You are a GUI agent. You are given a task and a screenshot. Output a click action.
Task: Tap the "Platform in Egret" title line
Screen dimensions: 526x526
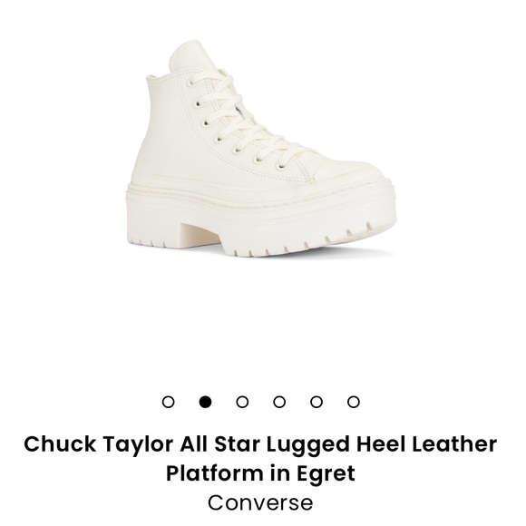[x=260, y=473]
